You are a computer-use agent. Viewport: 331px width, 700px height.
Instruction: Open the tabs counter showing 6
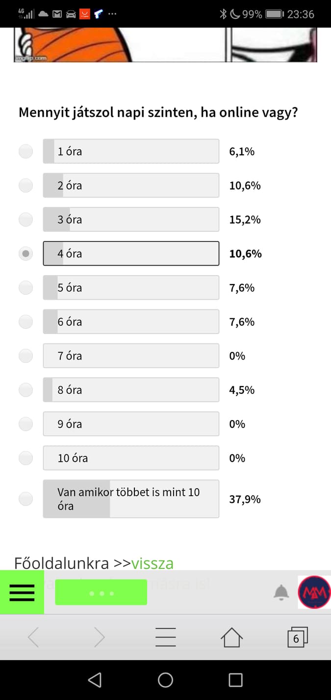297,637
